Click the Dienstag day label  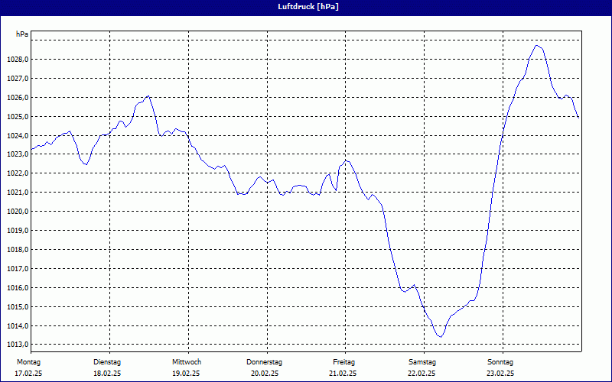107,362
